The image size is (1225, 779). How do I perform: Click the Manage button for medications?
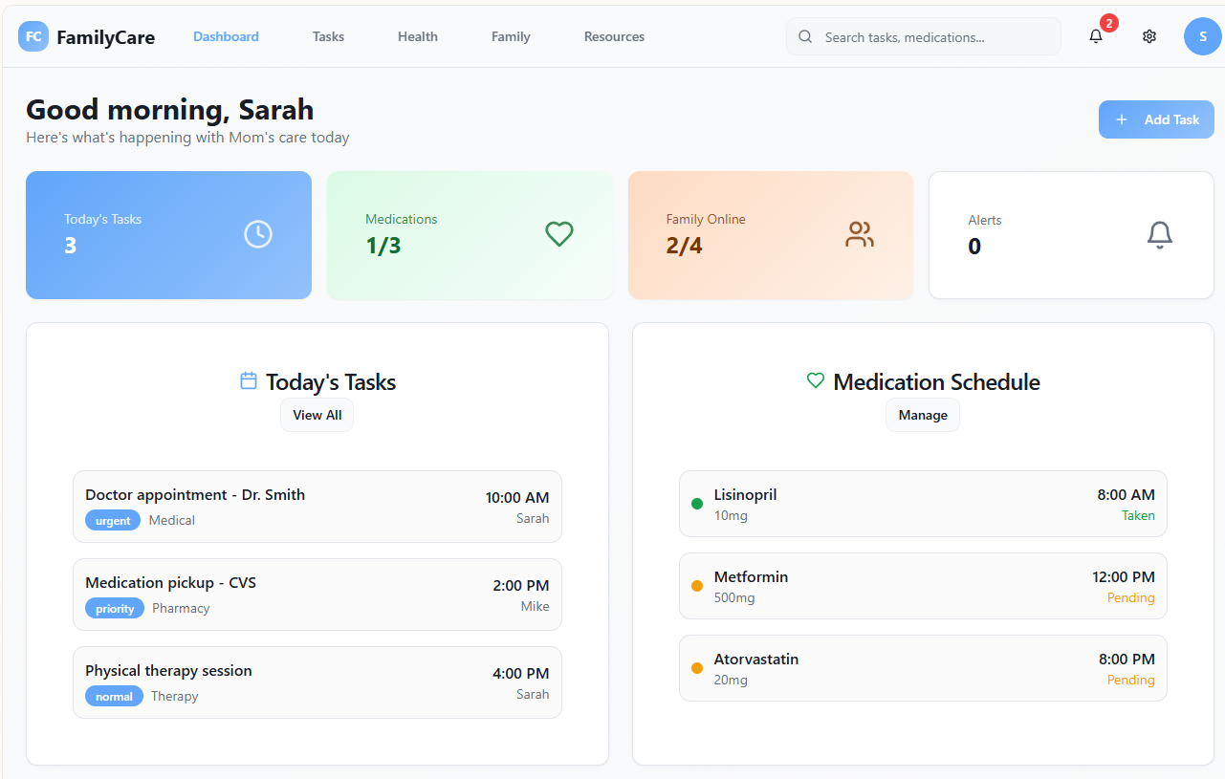(923, 415)
